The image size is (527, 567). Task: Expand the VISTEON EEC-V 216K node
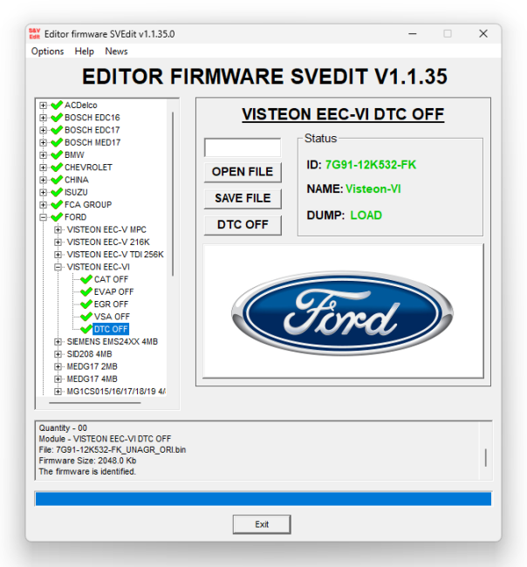58,242
